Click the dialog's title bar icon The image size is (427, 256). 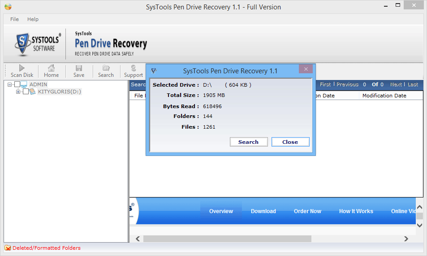(154, 71)
